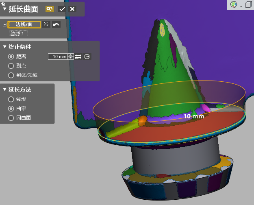Choose 到体/领域 as the end condition

pyautogui.click(x=11, y=75)
